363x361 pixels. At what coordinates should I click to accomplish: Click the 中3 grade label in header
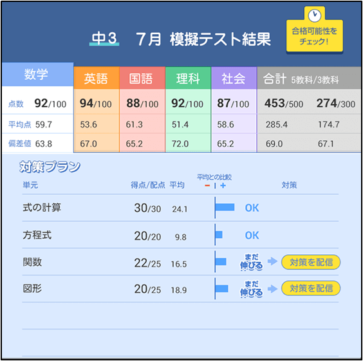pyautogui.click(x=104, y=38)
